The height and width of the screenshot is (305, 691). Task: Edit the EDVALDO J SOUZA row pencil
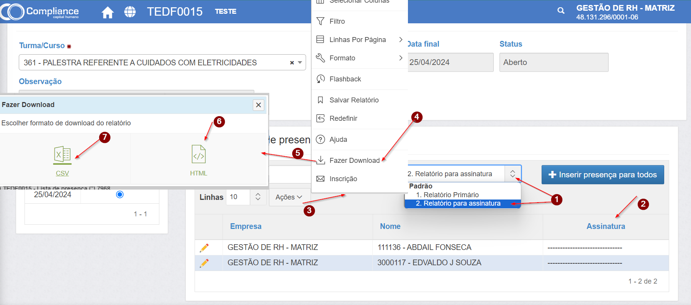[205, 263]
